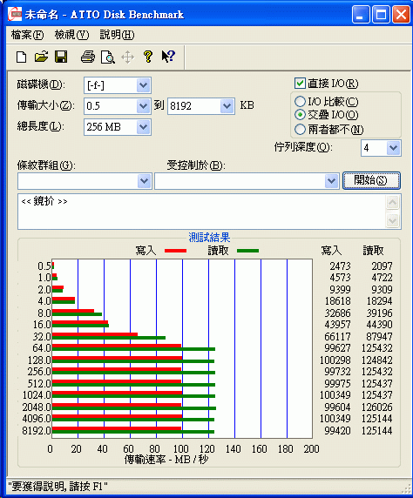The image size is (413, 498).
Task: Click the description scrollbar down arrow
Action: coord(393,220)
